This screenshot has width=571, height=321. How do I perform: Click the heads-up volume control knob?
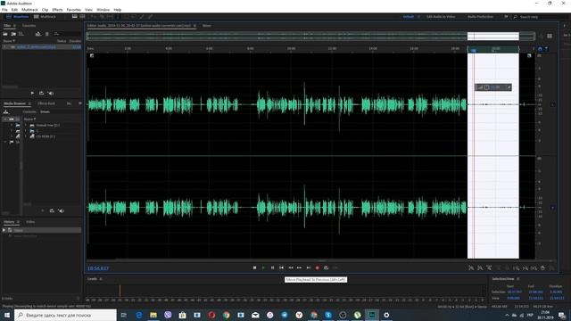pos(486,87)
